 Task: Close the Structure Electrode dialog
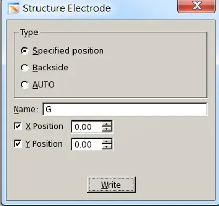[x=197, y=6]
